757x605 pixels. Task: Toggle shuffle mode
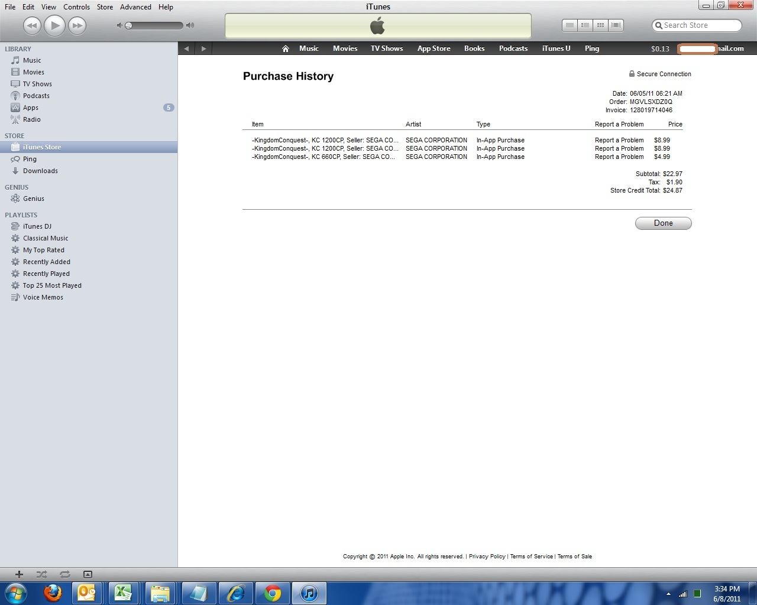pos(41,574)
